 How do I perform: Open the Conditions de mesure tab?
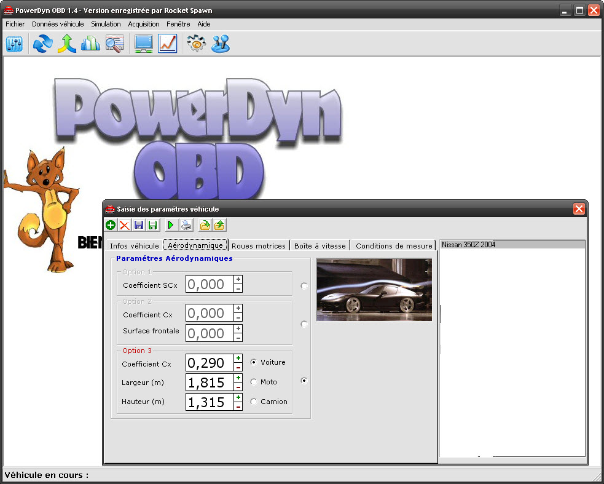394,245
